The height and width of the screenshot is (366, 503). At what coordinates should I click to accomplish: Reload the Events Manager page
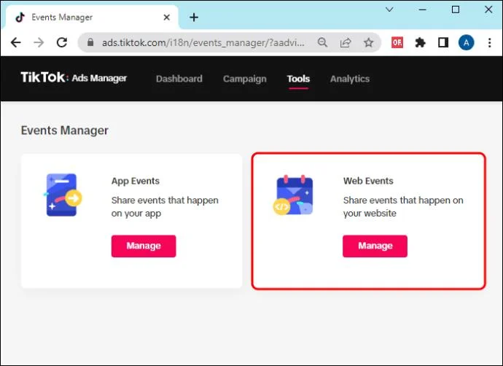[62, 42]
